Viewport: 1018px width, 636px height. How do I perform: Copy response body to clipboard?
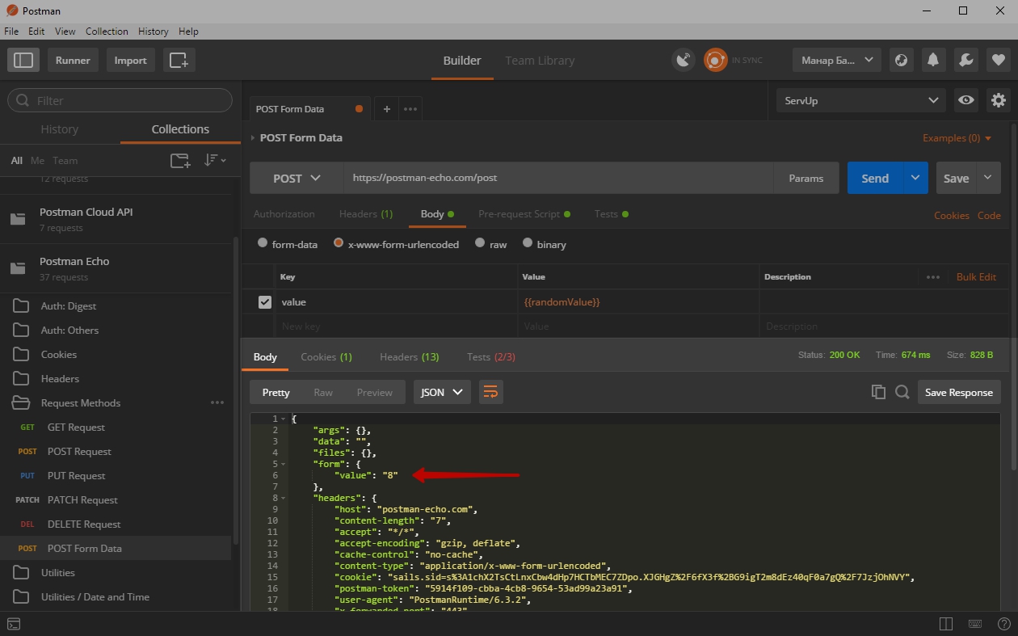point(878,392)
